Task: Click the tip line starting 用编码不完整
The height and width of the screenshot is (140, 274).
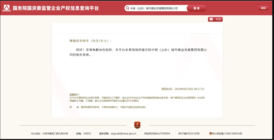Action: click(104, 101)
